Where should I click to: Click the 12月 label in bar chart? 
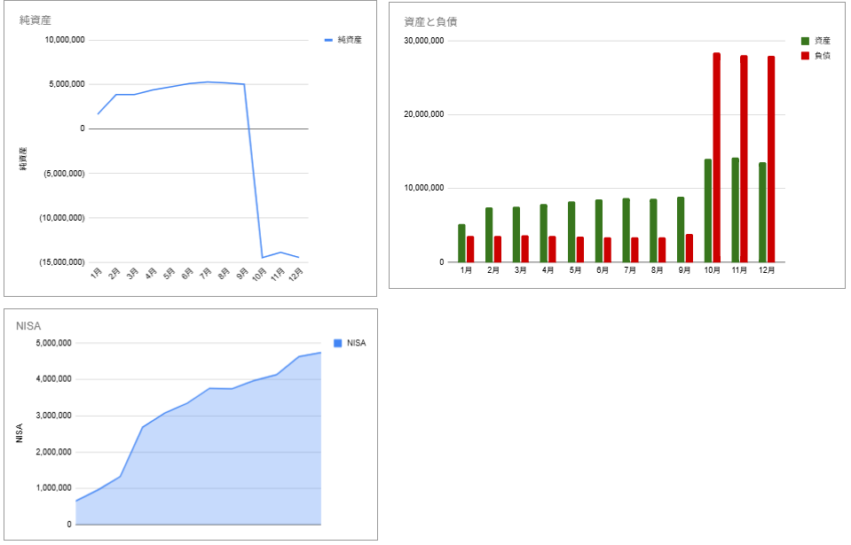coord(767,270)
